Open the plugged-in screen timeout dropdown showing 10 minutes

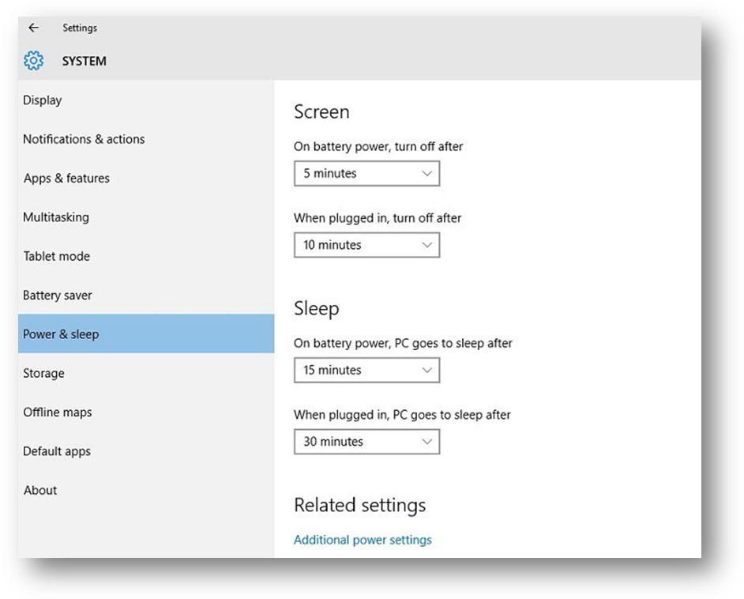click(x=366, y=245)
